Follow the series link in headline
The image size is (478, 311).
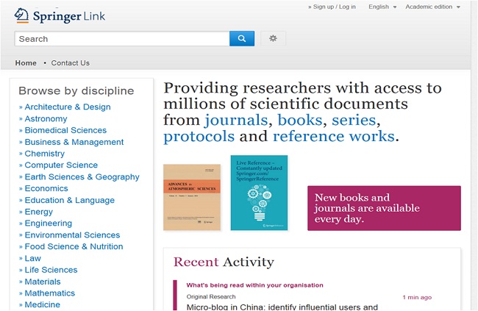(x=354, y=120)
